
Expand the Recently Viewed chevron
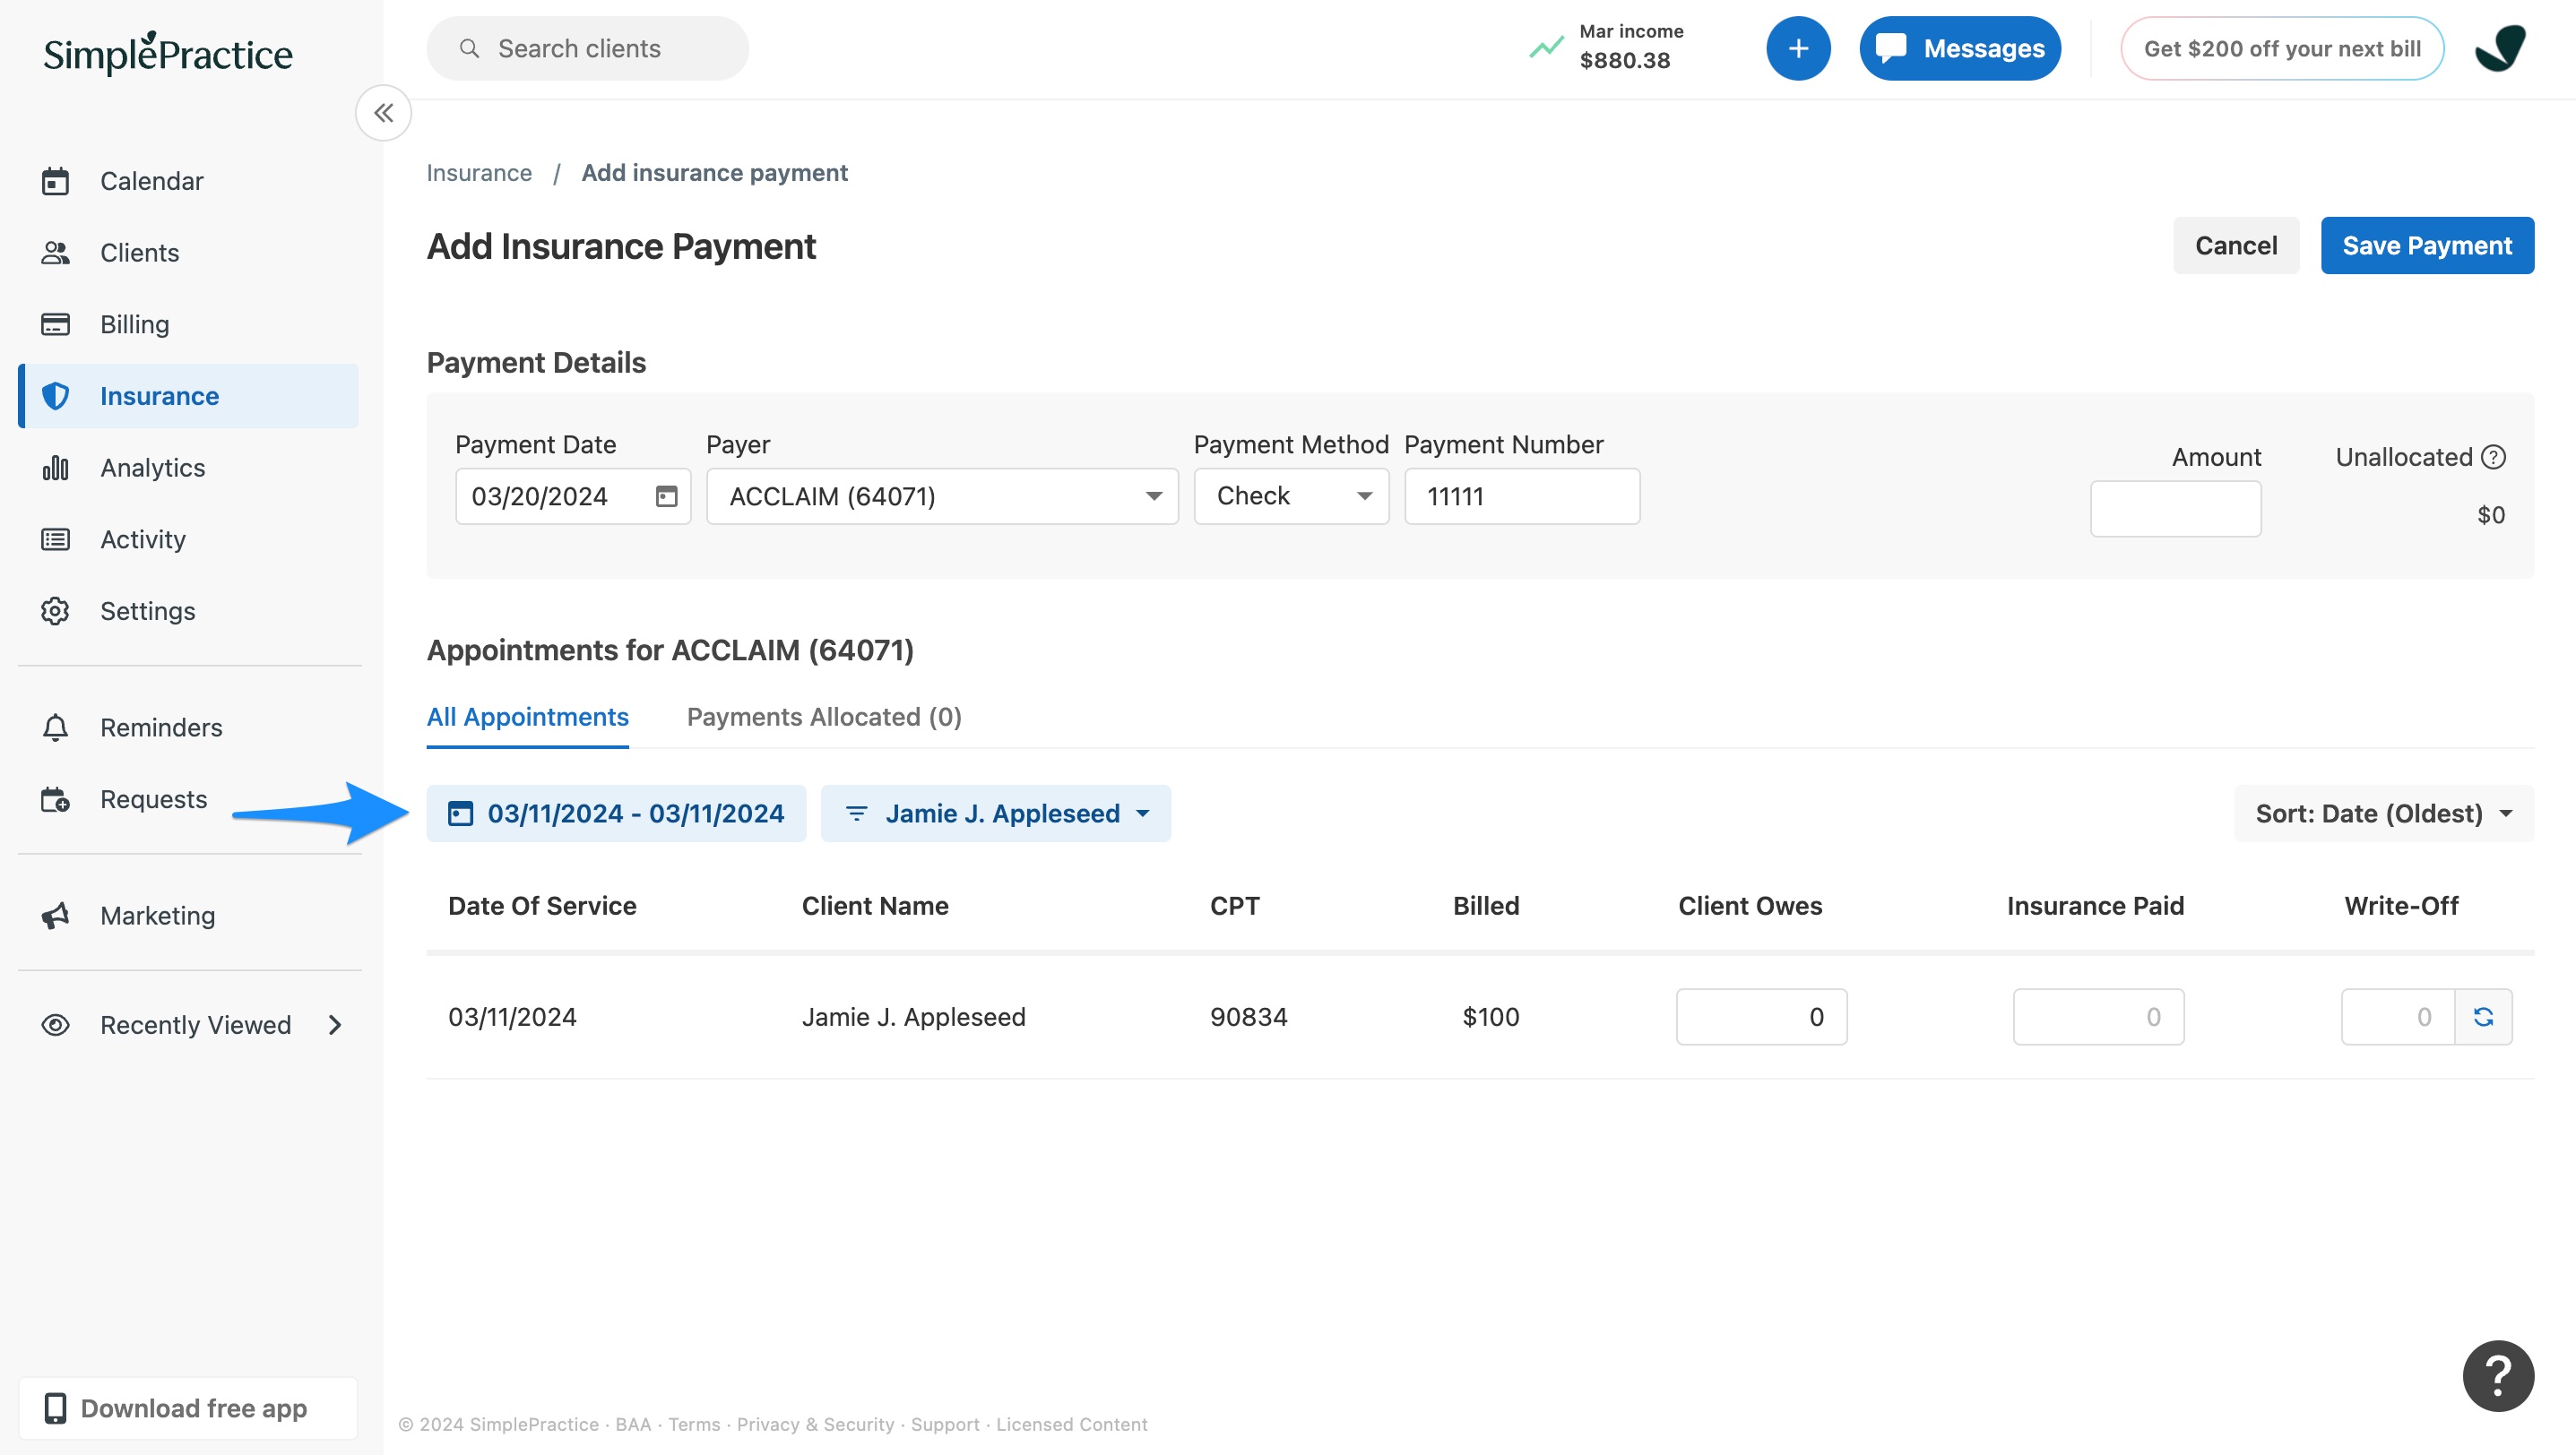(335, 1025)
